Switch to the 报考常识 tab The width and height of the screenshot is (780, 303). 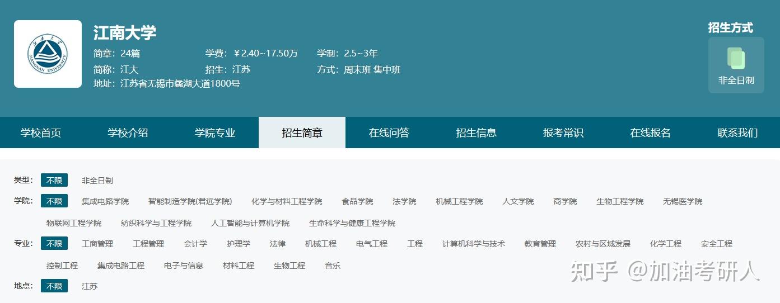pyautogui.click(x=563, y=132)
